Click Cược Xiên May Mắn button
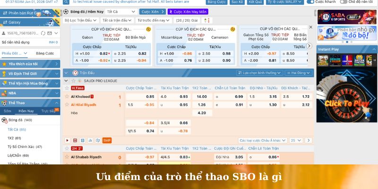Image resolution: width=378 pixels, height=189 pixels. click(188, 11)
